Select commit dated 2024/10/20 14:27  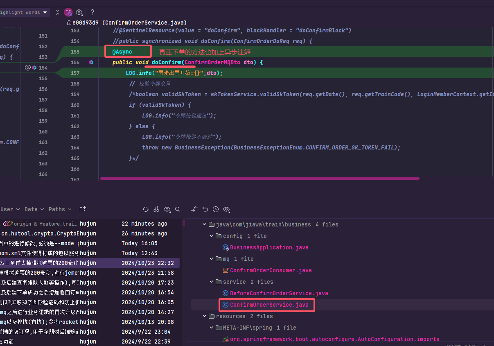coord(90,312)
